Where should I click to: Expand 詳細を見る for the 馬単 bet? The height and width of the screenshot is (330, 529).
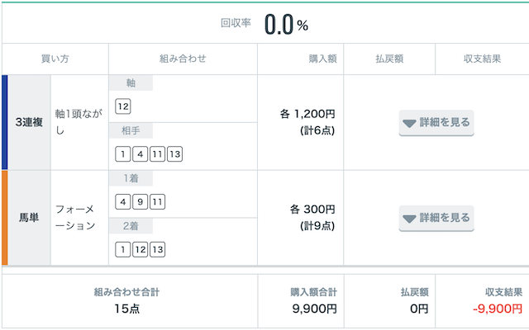coord(436,218)
